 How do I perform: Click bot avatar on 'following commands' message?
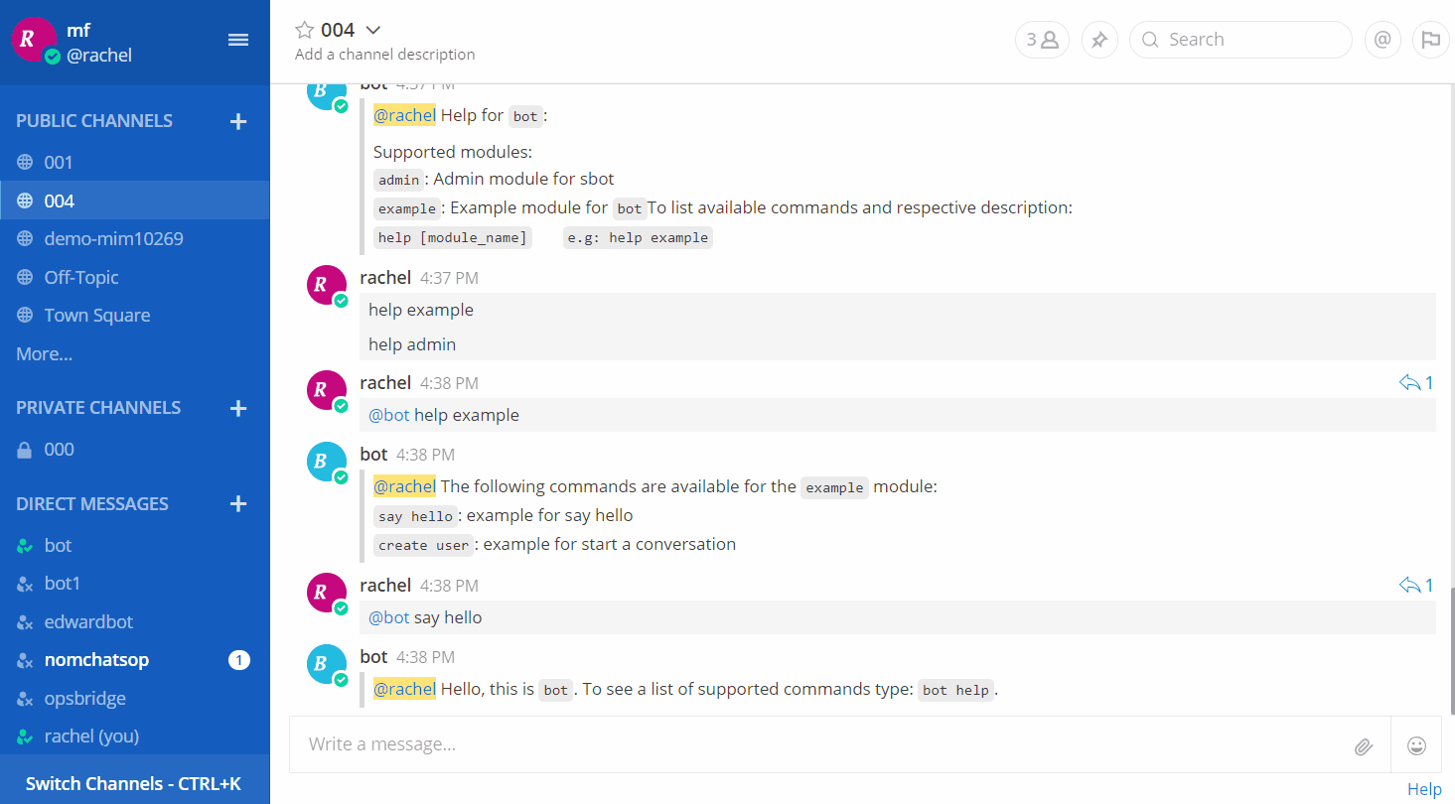[x=327, y=462]
